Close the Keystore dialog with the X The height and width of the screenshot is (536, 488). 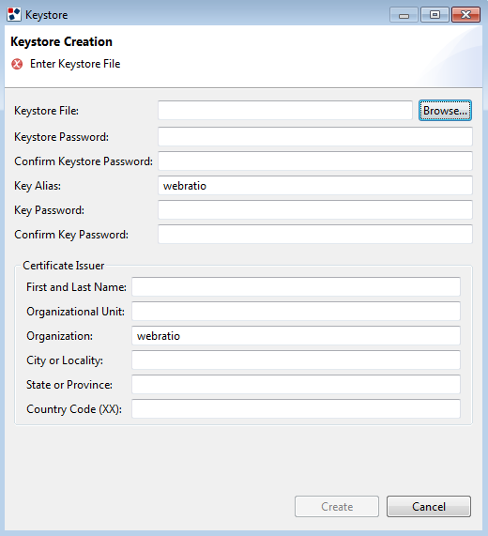(x=465, y=15)
